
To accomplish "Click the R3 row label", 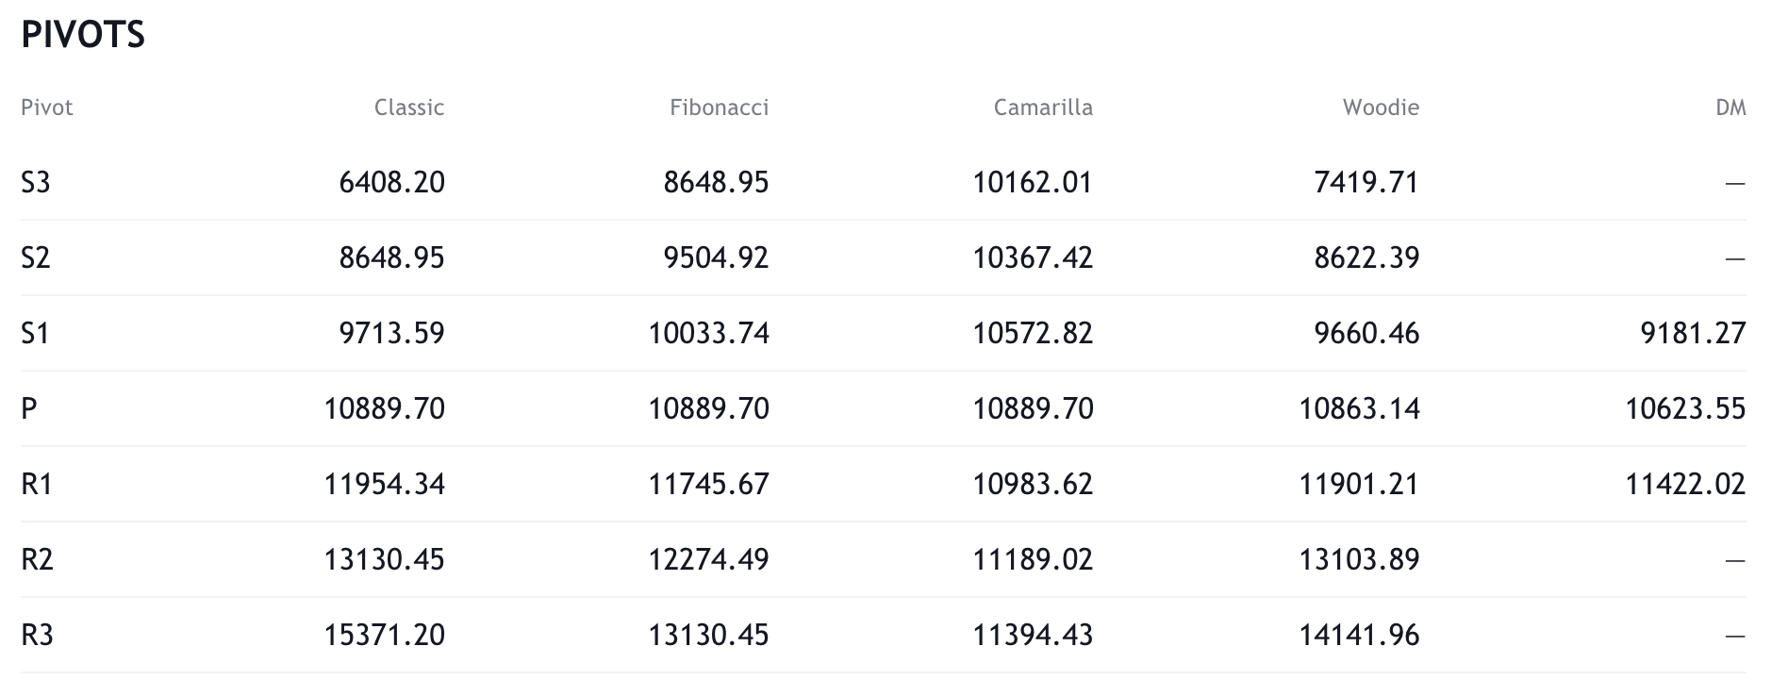I will pyautogui.click(x=37, y=635).
